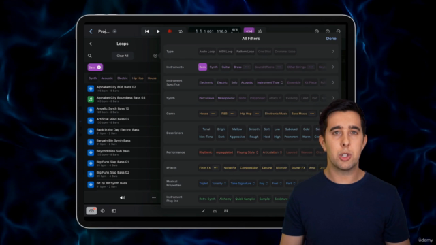This screenshot has width=436, height=245.
Task: Open the House genre sub-options ellipsis
Action: point(213,114)
